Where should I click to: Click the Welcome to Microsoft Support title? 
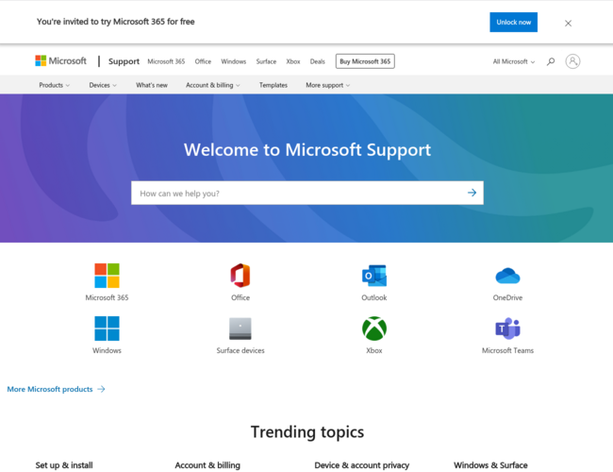pos(307,150)
